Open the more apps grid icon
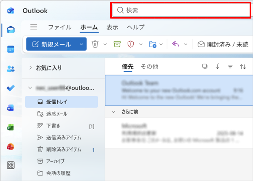The height and width of the screenshot is (181, 253). pos(11,165)
